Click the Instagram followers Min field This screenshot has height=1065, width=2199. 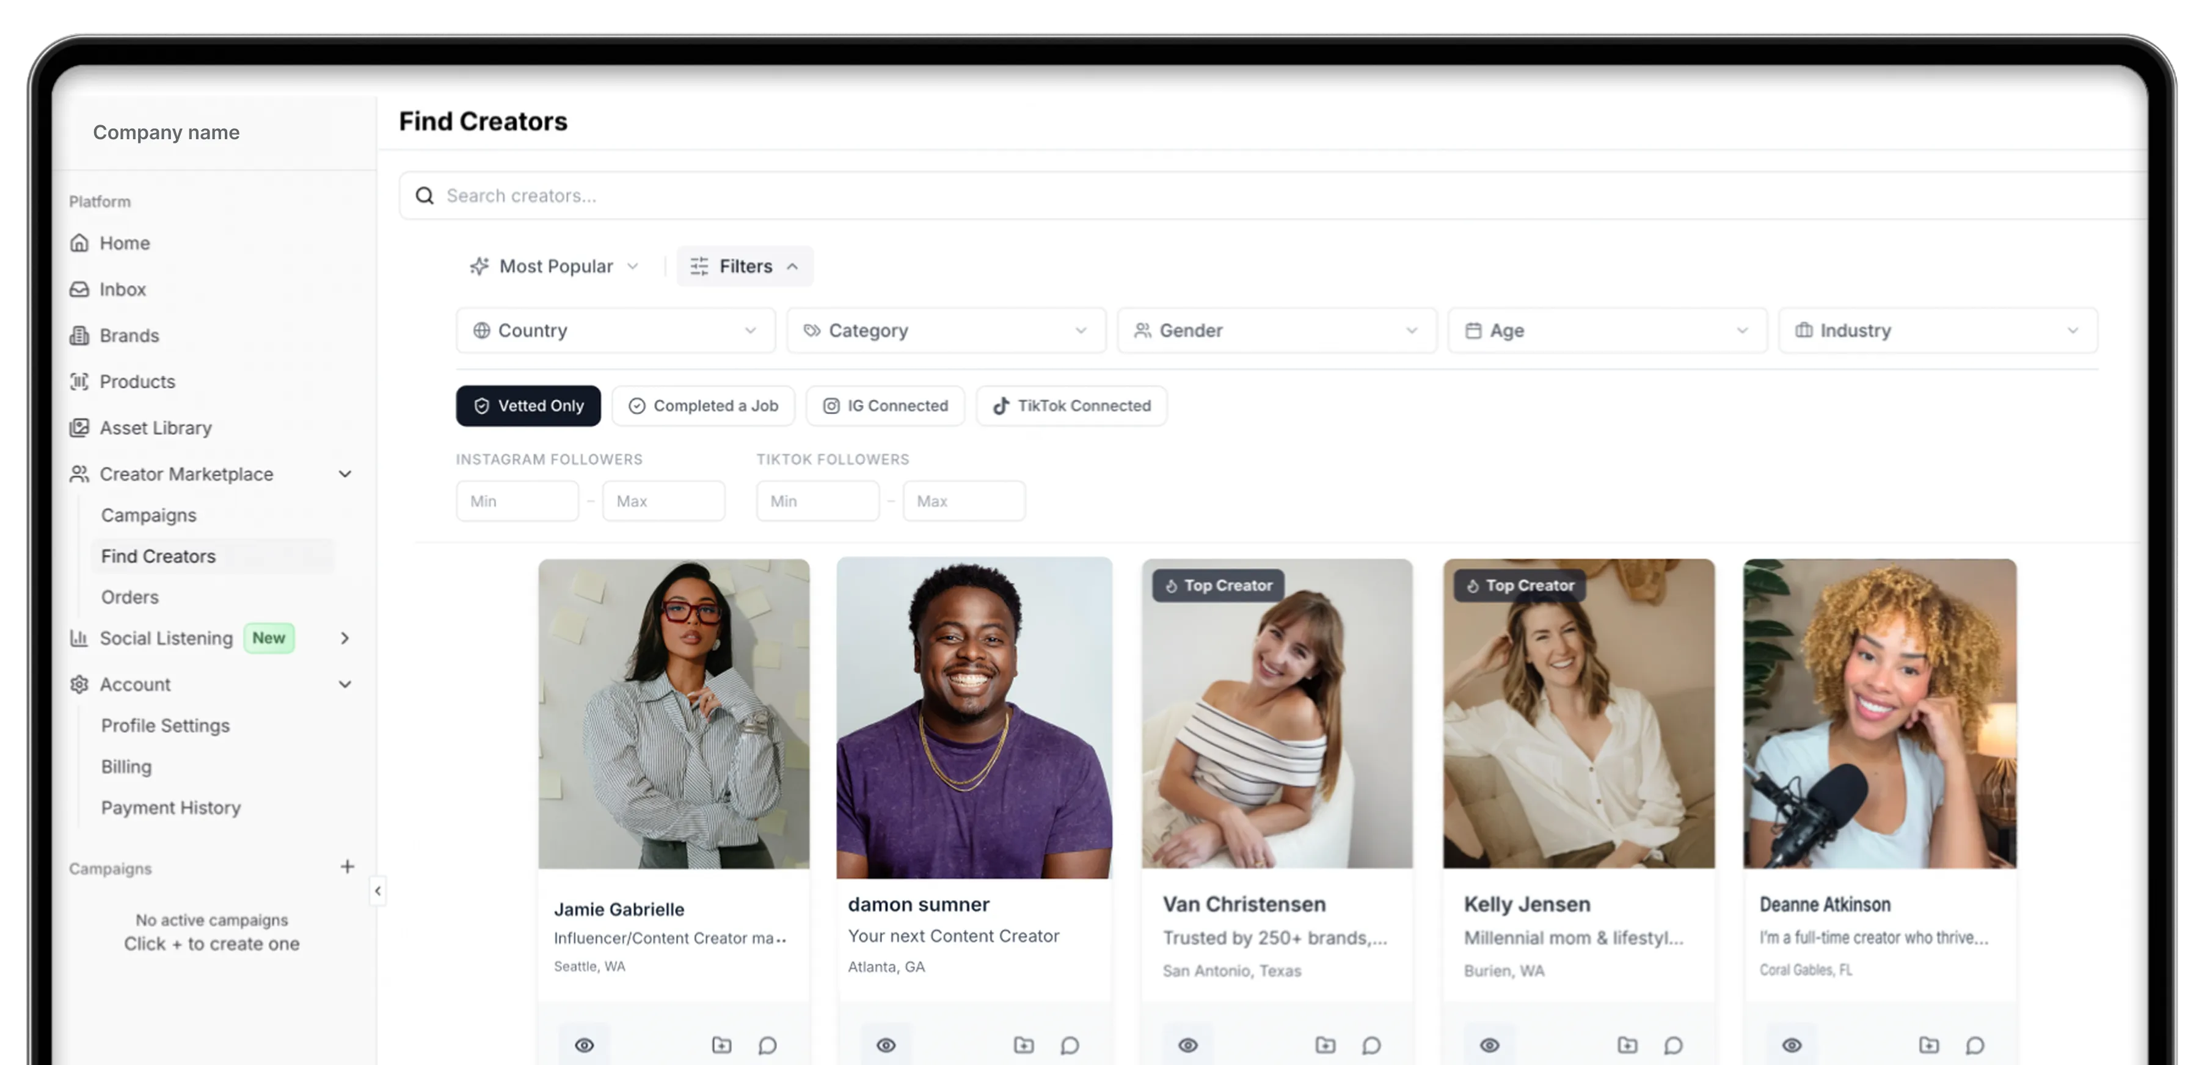(x=517, y=501)
